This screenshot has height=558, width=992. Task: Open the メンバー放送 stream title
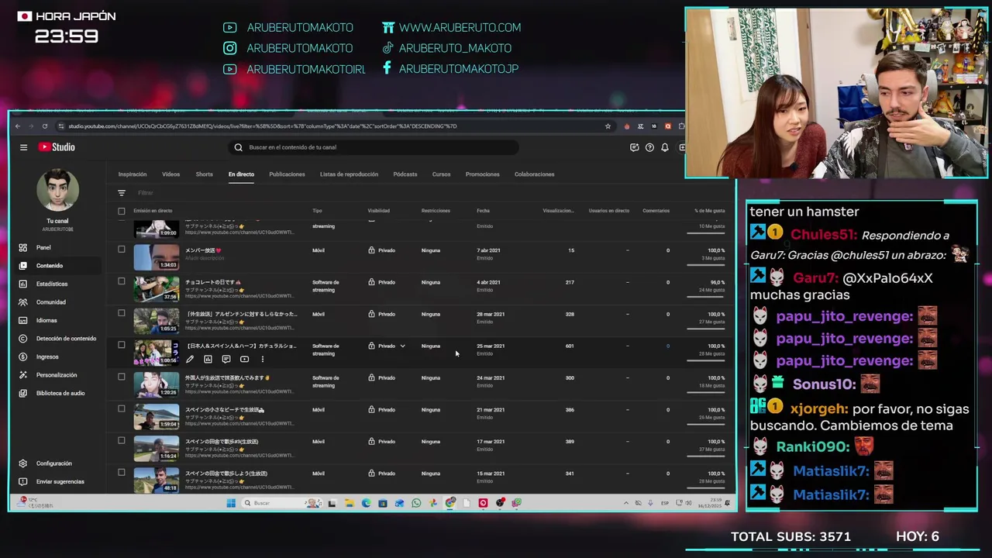(203, 250)
